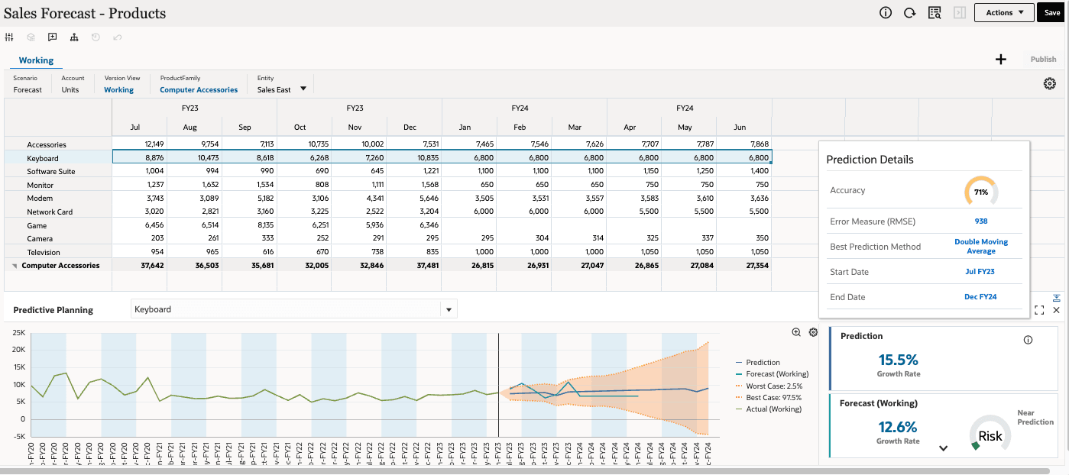Click the information icon in the header
This screenshot has height=475, width=1069.
click(885, 12)
